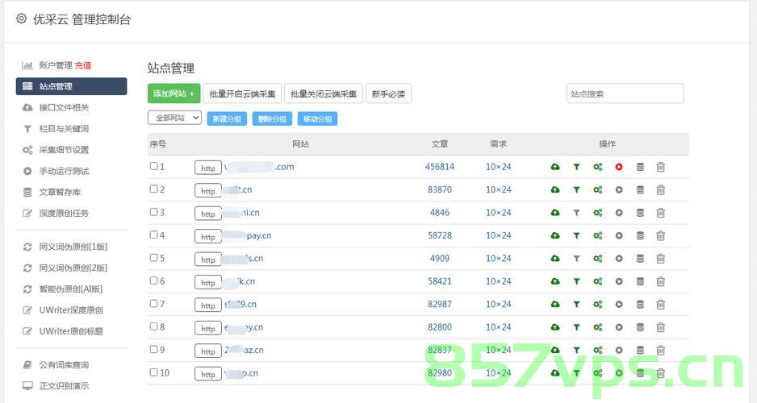The height and width of the screenshot is (403, 757).
Task: Open 接口文件相关 in the sidebar
Action: coord(64,107)
